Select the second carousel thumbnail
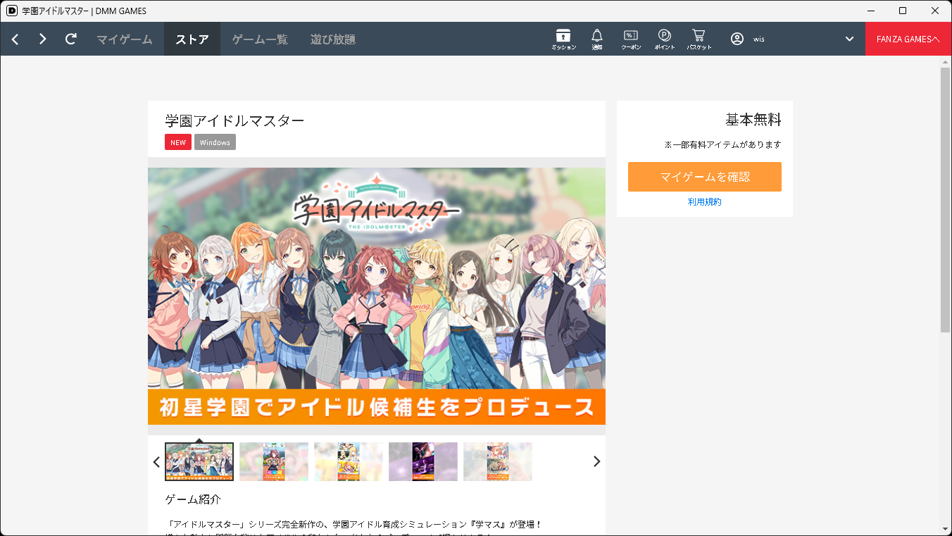 pyautogui.click(x=274, y=461)
